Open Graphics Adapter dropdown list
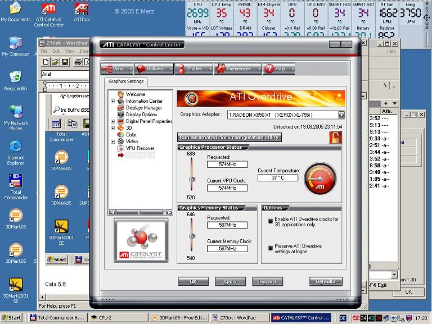Viewport: 432px width, 324px height. click(x=341, y=115)
